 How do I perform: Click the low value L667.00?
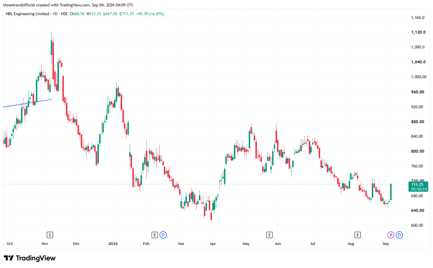coord(111,14)
